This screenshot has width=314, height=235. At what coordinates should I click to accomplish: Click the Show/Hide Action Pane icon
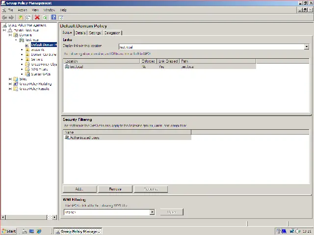(x=61, y=18)
